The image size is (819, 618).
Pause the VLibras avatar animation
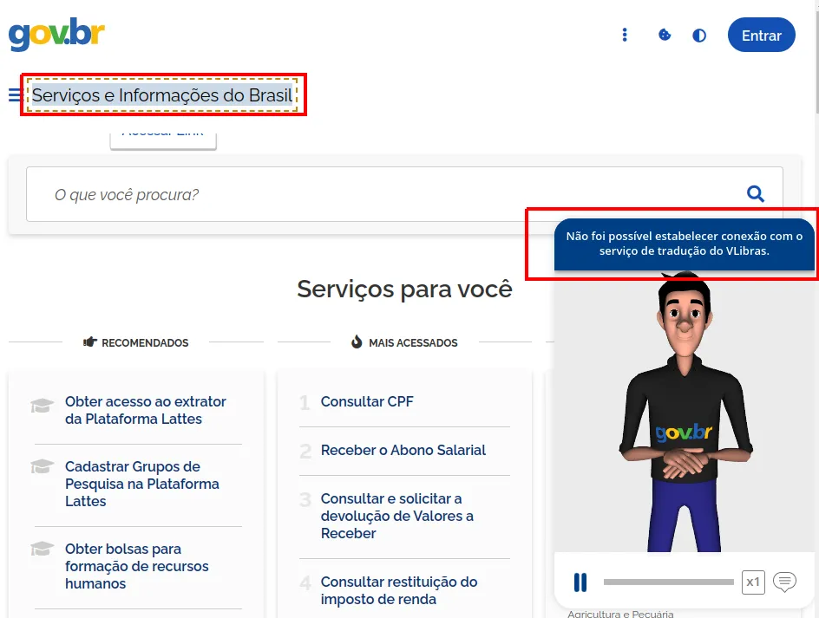tap(580, 582)
